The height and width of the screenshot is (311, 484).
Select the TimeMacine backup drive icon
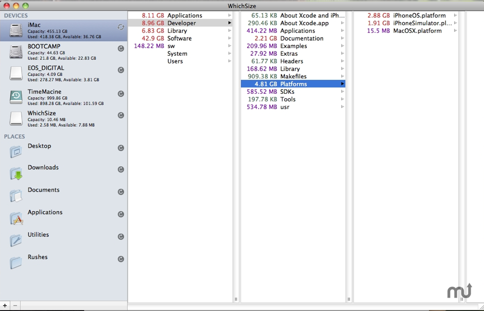pyautogui.click(x=16, y=97)
